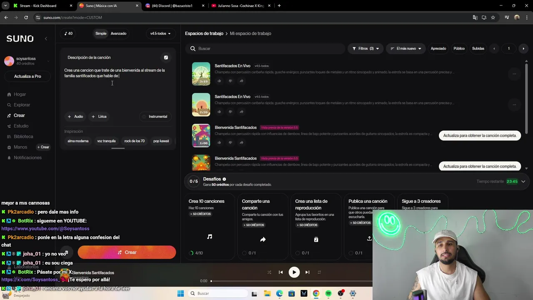Open the El más nuevo sort dropdown
The image size is (533, 300).
tap(406, 48)
